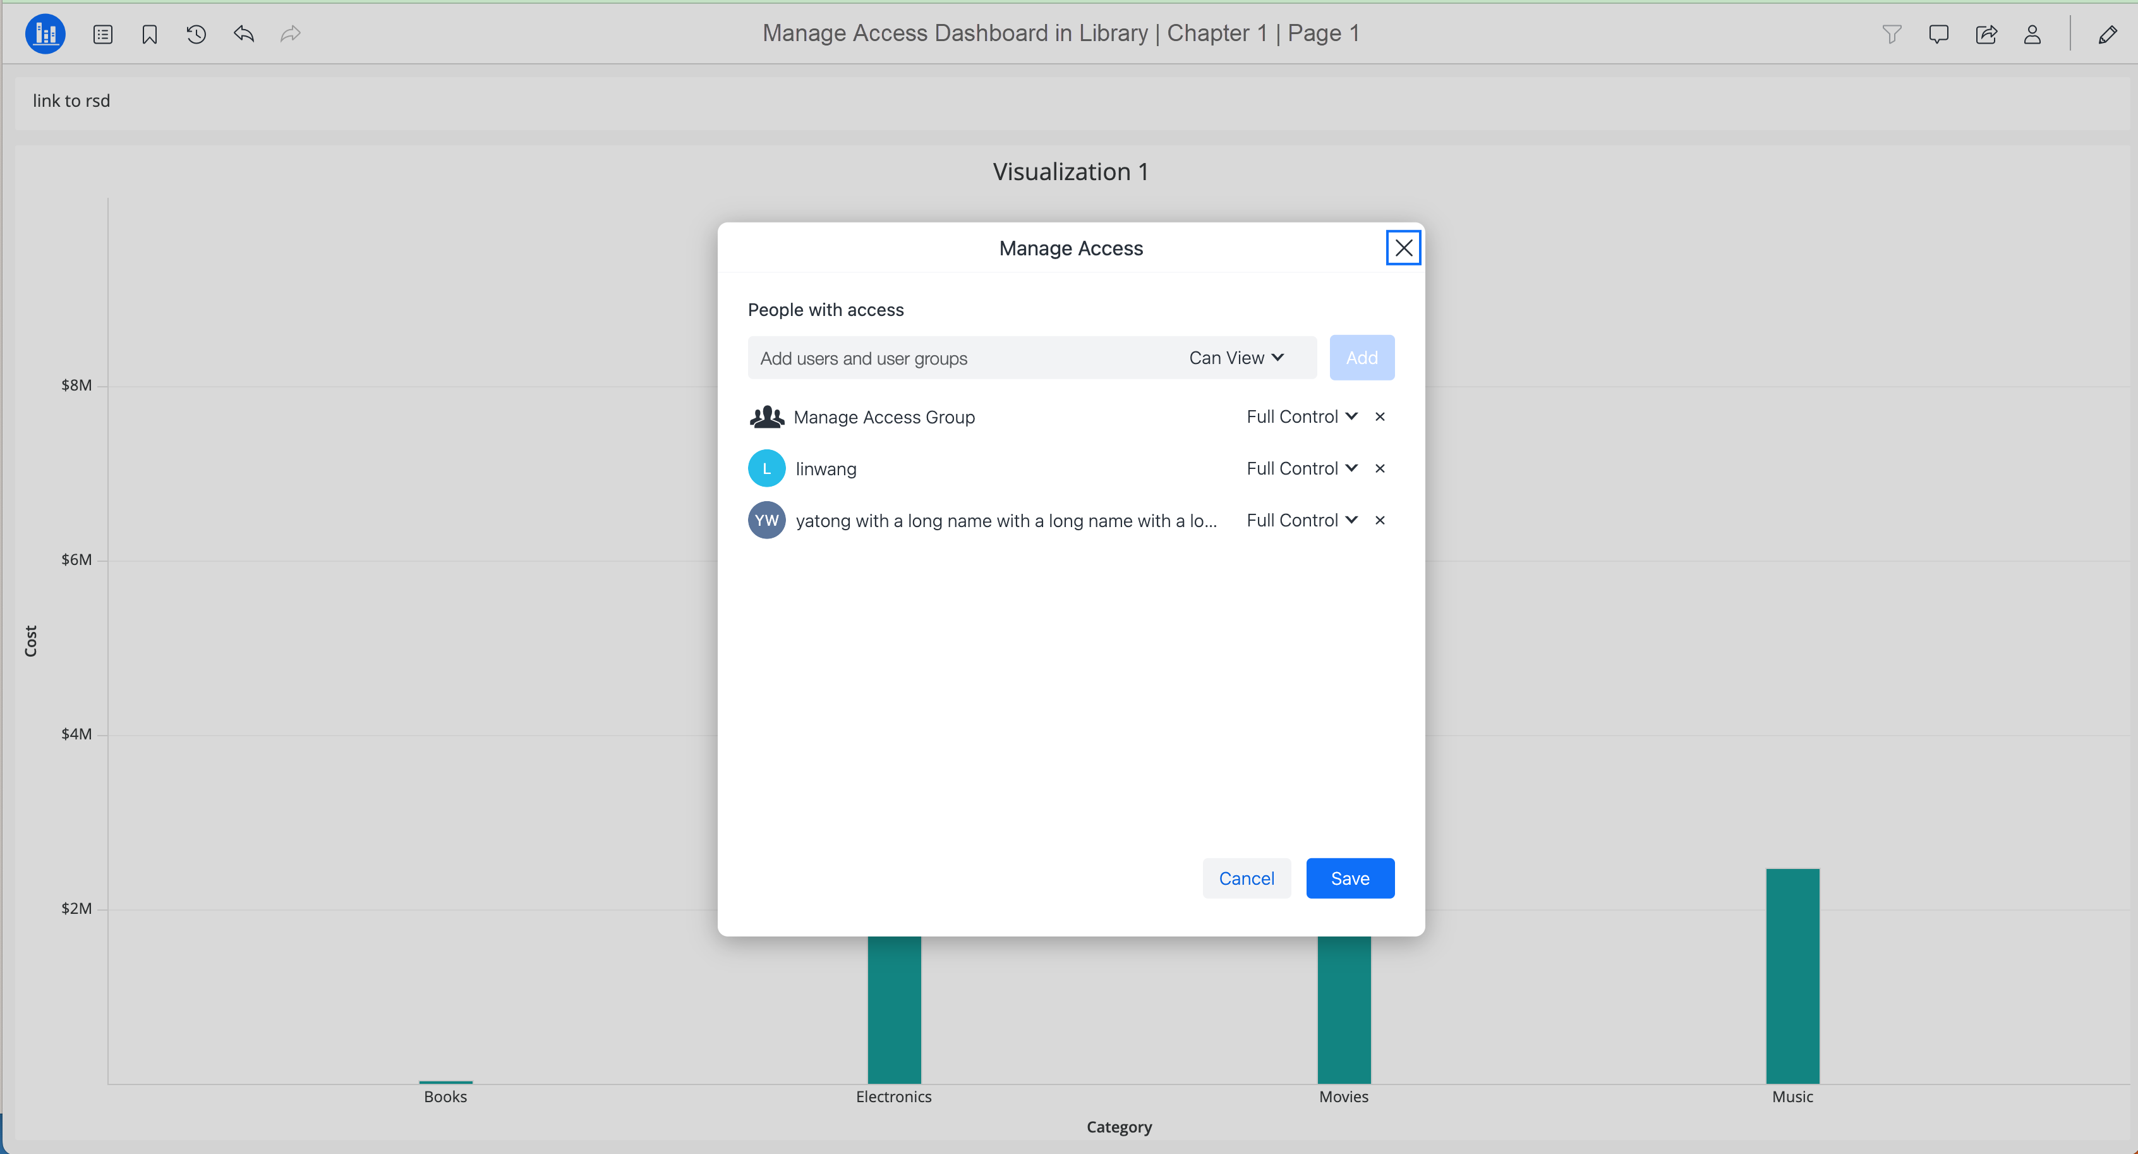The height and width of the screenshot is (1154, 2138).
Task: Open the user account icon
Action: [2032, 34]
